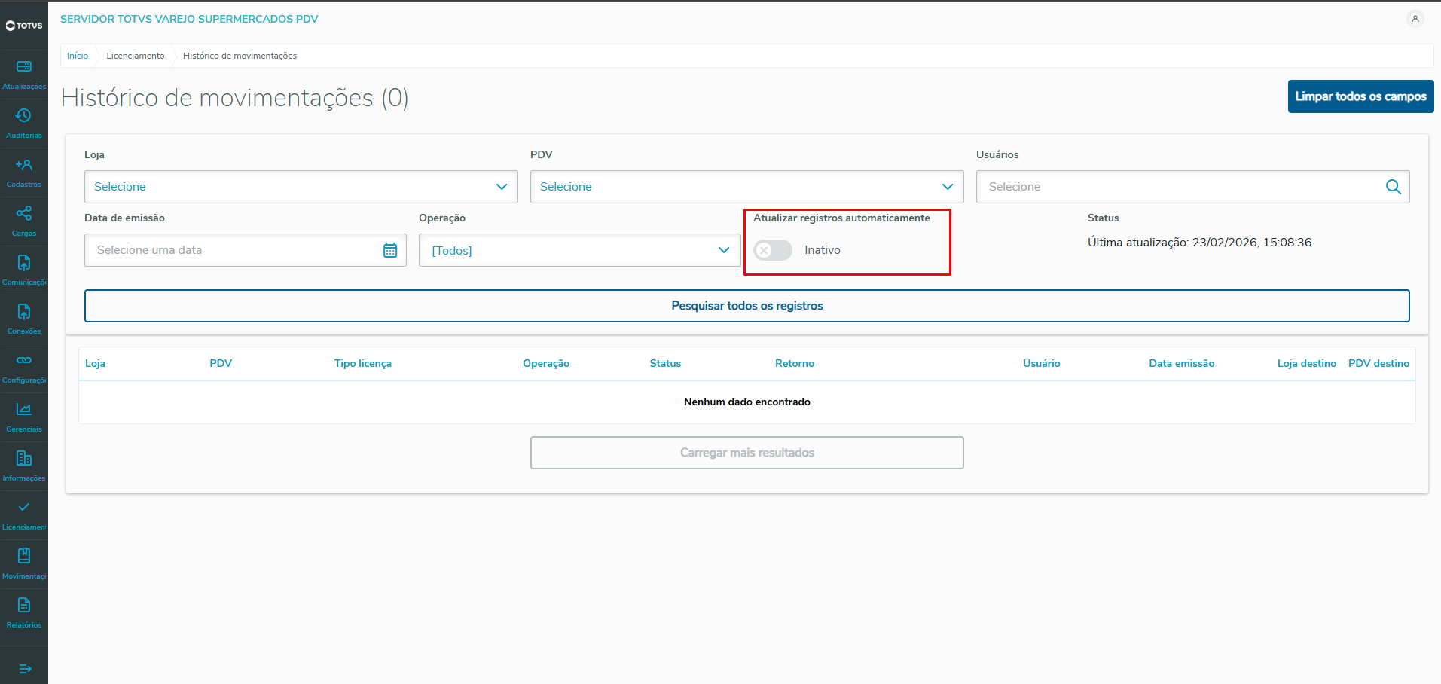Screen dimensions: 1441x684
Task: Open the Operação [Todos] dropdown
Action: [580, 250]
